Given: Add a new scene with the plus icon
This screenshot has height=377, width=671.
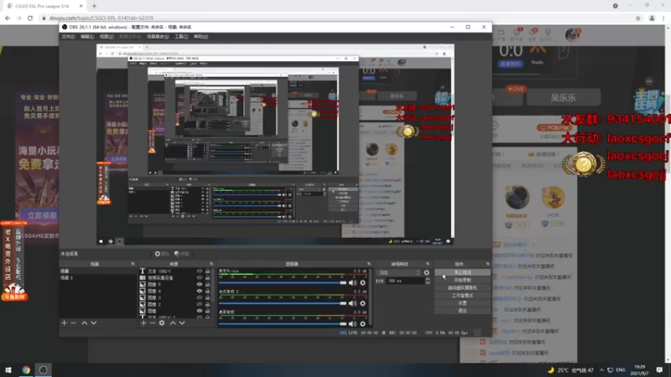Looking at the screenshot, I should pos(65,323).
